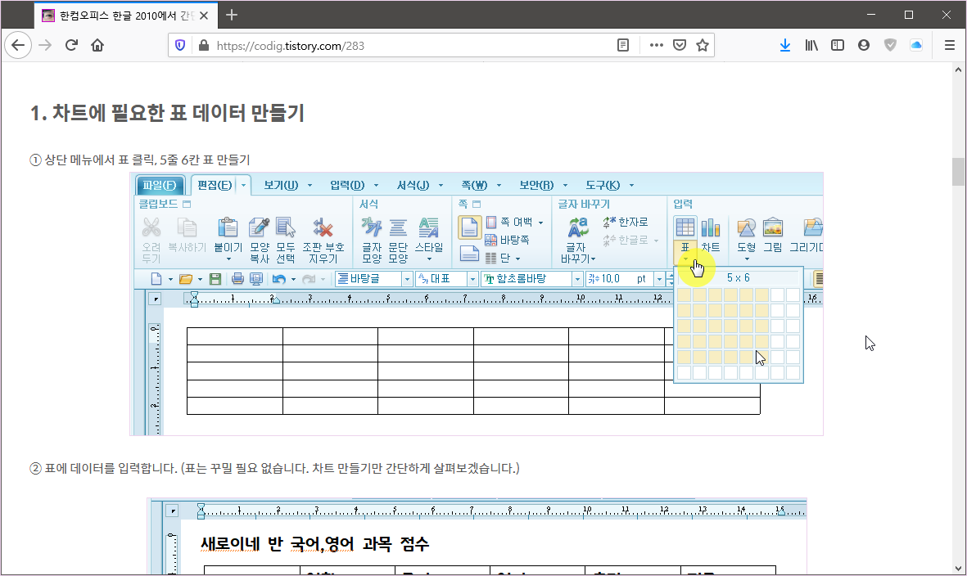Click the print icon in Hangul toolbar
967x576 pixels.
pos(237,279)
